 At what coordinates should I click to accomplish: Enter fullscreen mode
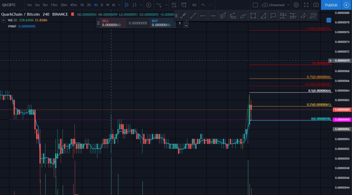coord(306,5)
